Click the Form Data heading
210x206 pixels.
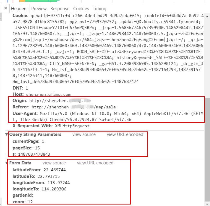[20, 163]
